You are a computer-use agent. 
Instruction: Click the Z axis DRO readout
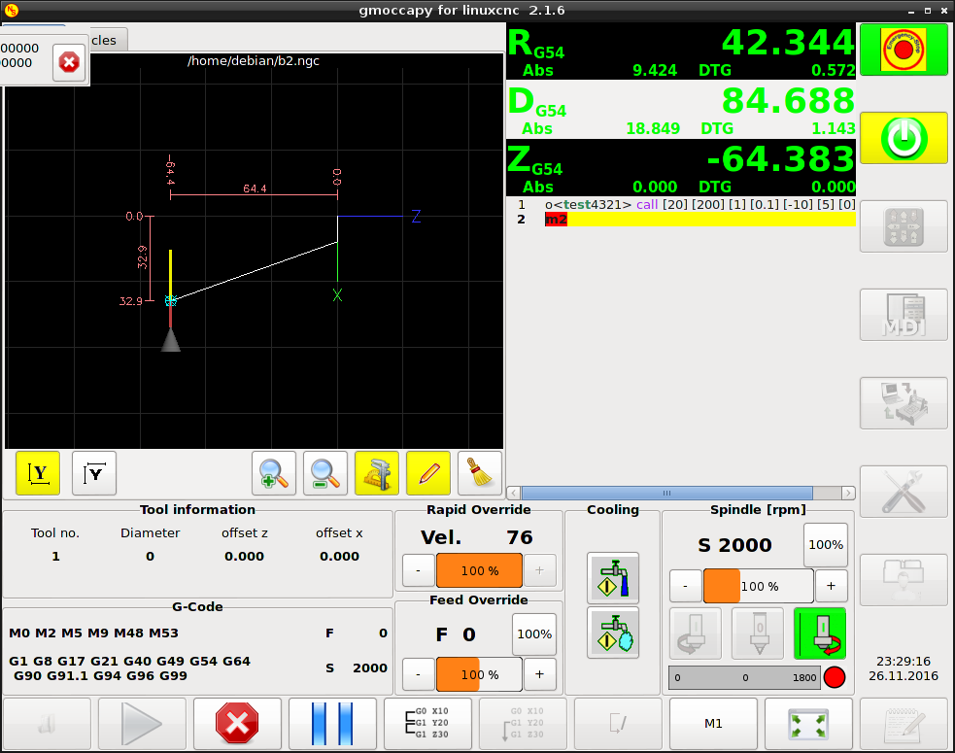click(x=681, y=167)
